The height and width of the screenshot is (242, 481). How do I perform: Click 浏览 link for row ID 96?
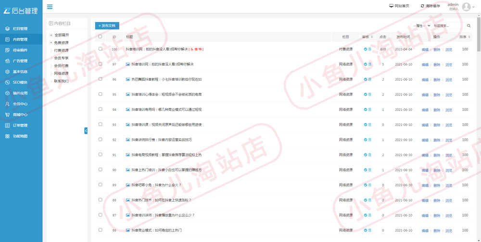[448, 80]
